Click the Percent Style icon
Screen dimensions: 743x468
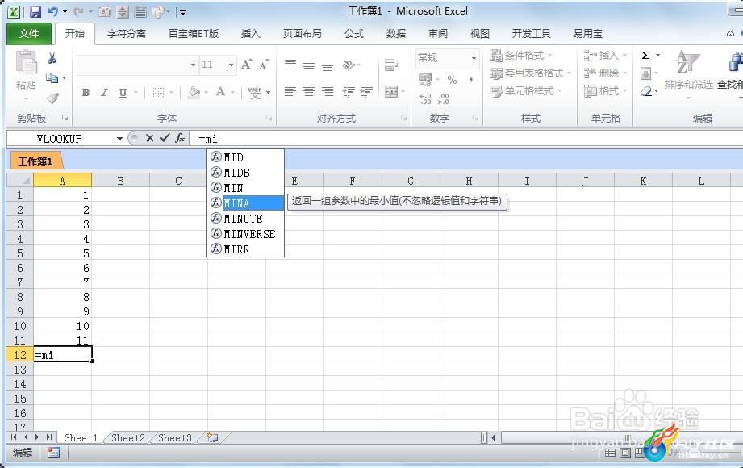[452, 80]
